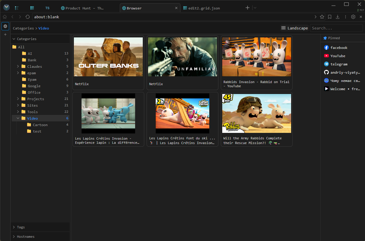Open the pinned Welcome fre link
The height and width of the screenshot is (241, 365).
pos(342,89)
